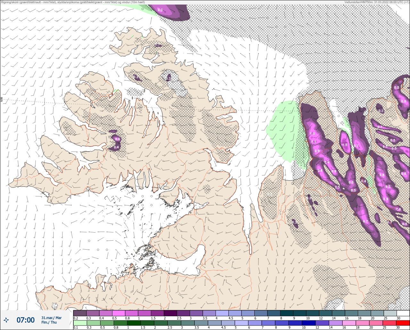Pick the navy blue 10 swatch, lower legend
This screenshot has height=330, width=410.
pos(308,323)
